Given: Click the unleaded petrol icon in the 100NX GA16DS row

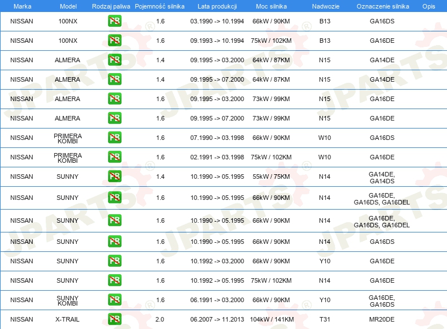Looking at the screenshot, I should tap(114, 21).
